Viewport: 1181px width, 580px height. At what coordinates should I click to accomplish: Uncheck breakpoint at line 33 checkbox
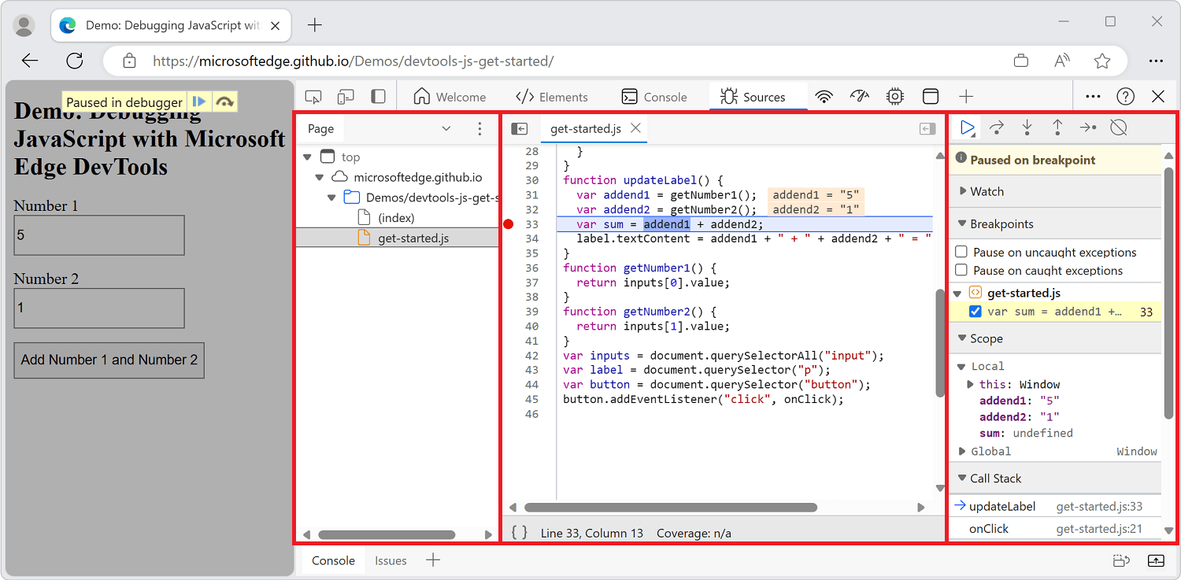point(976,311)
